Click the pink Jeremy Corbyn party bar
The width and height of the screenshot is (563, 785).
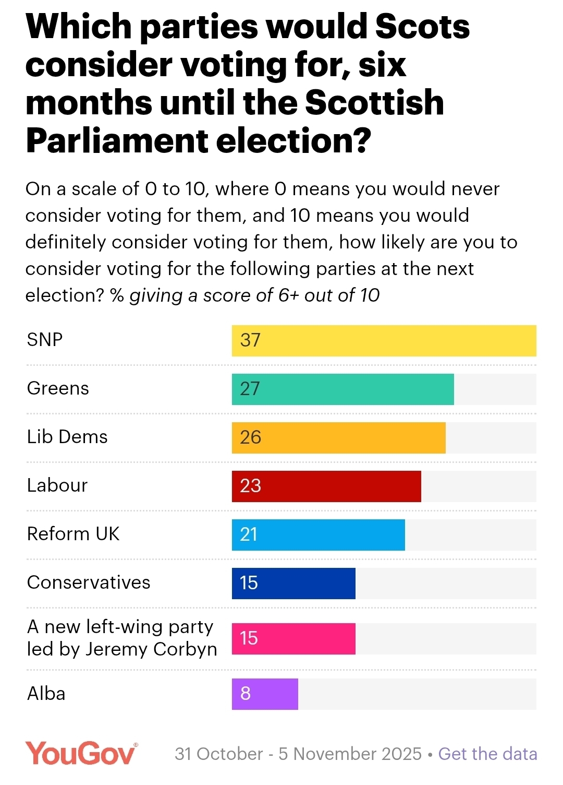293,638
